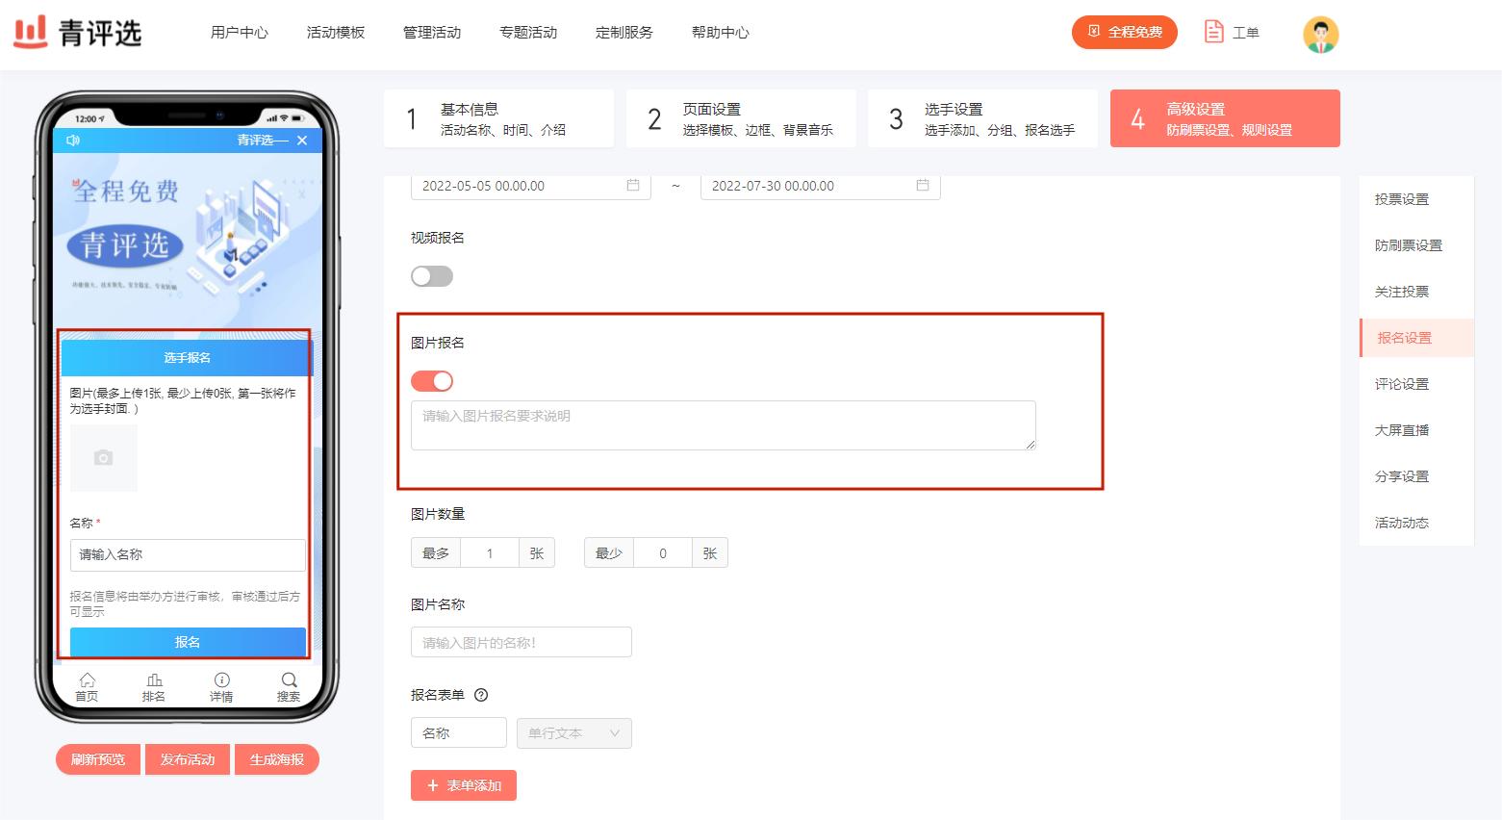Open the user avatar menu
This screenshot has height=820, width=1502.
1320,32
